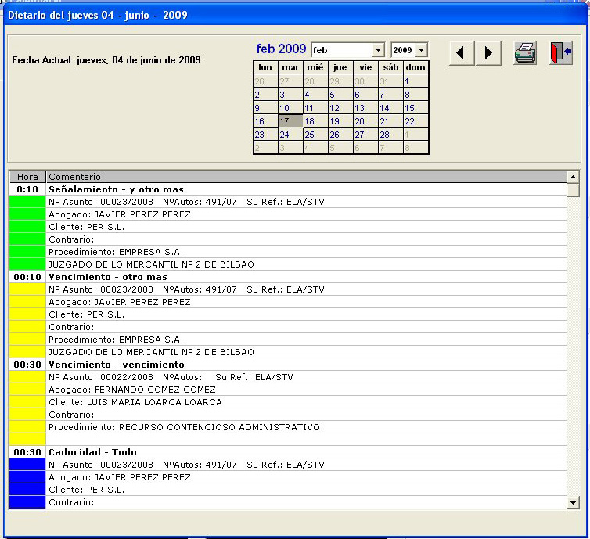Screen dimensions: 590x539
Task: Click the previous month arrow button
Action: pos(462,53)
